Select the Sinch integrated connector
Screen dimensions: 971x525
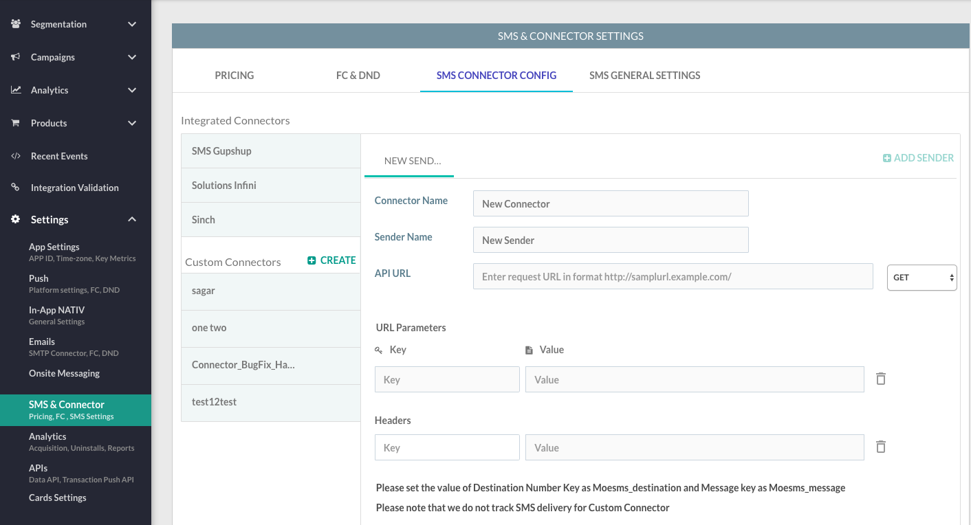pos(271,220)
